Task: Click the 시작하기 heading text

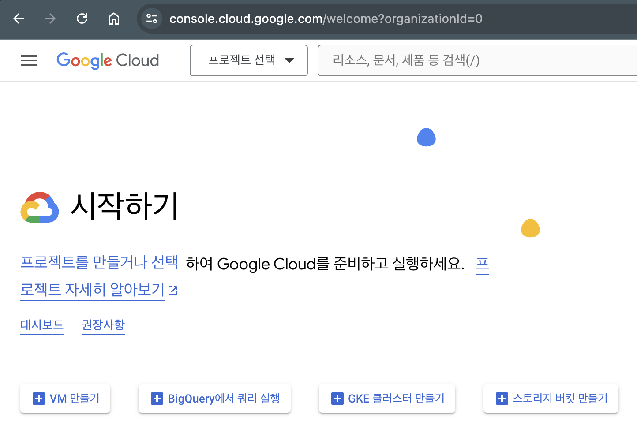Action: 124,206
